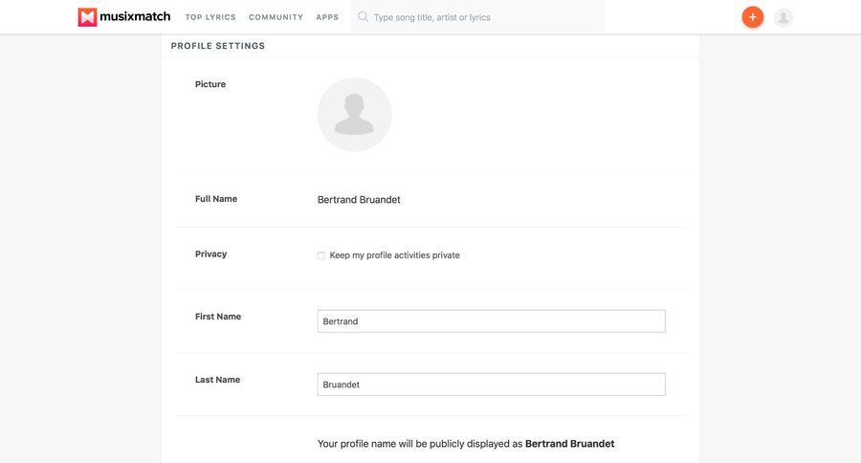Open the Apps navigation link

[327, 17]
